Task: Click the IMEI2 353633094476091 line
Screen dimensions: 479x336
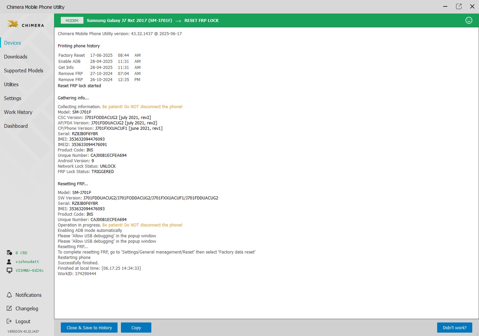Action: pyautogui.click(x=82, y=145)
